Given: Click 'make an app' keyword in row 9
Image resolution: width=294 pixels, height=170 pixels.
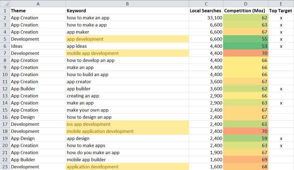Looking at the screenshot, I should click(x=127, y=68).
